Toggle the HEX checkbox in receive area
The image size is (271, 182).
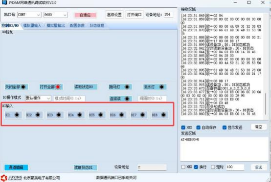pyautogui.click(x=183, y=127)
